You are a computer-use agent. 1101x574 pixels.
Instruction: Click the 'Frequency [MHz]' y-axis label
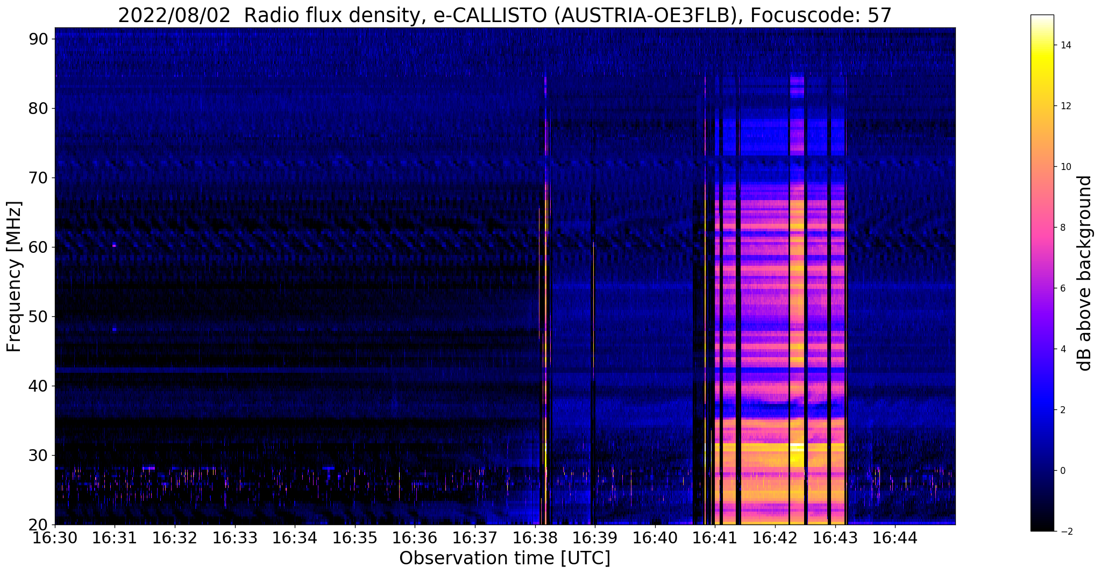pyautogui.click(x=14, y=277)
